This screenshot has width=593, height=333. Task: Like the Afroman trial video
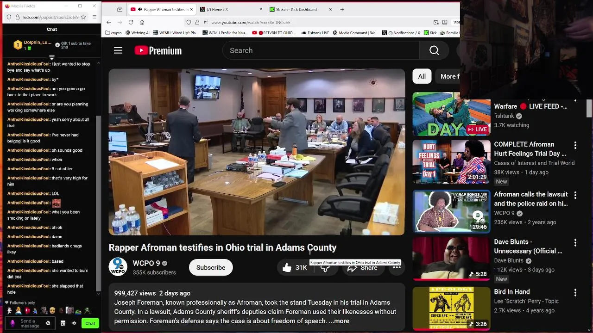coord(295,268)
